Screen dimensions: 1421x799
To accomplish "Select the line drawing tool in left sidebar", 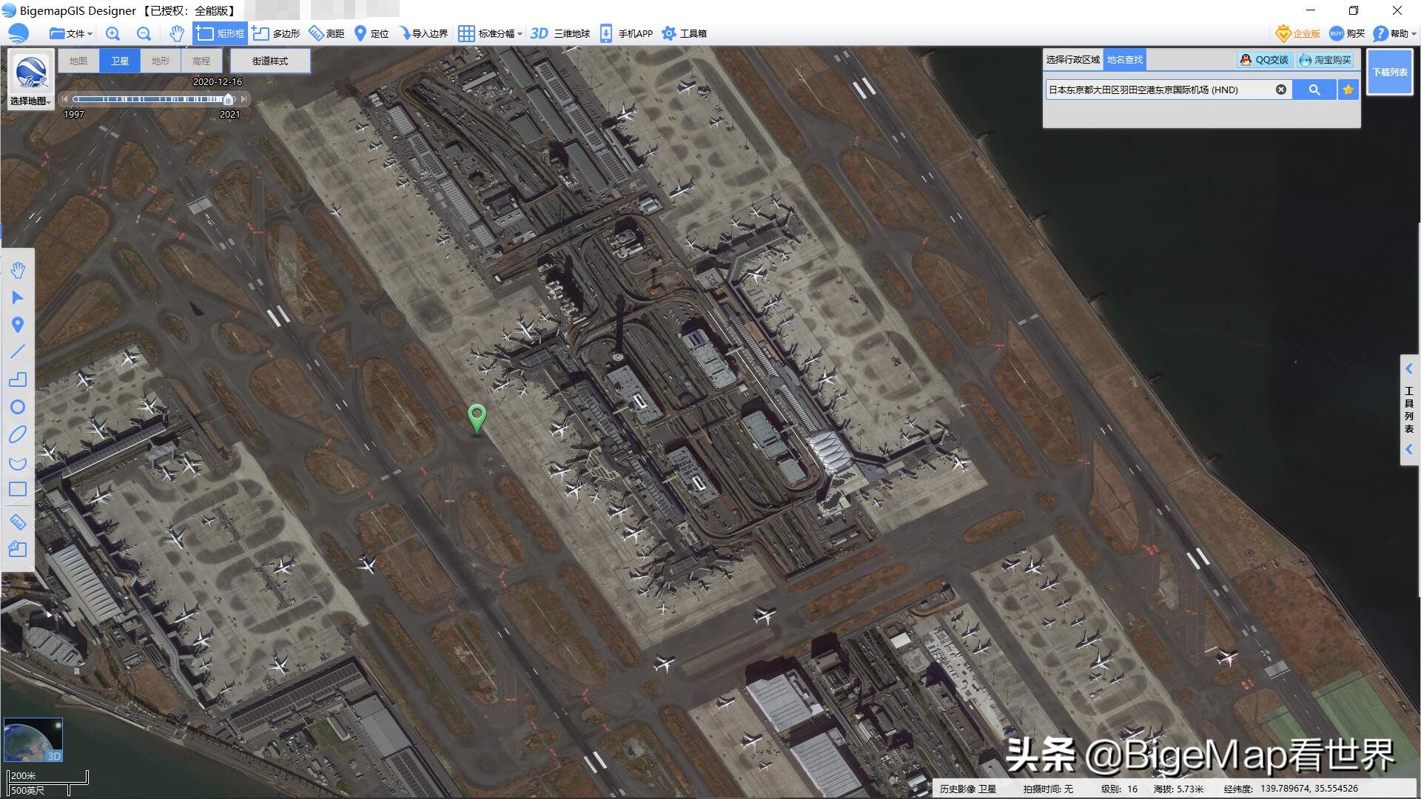I will pos(18,352).
